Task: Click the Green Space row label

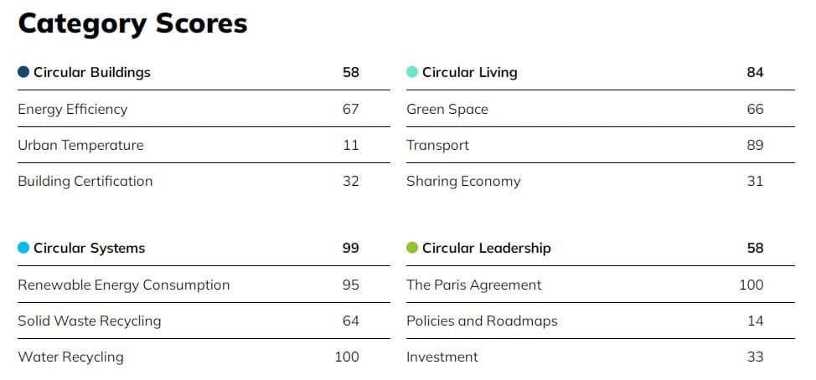Action: click(447, 109)
